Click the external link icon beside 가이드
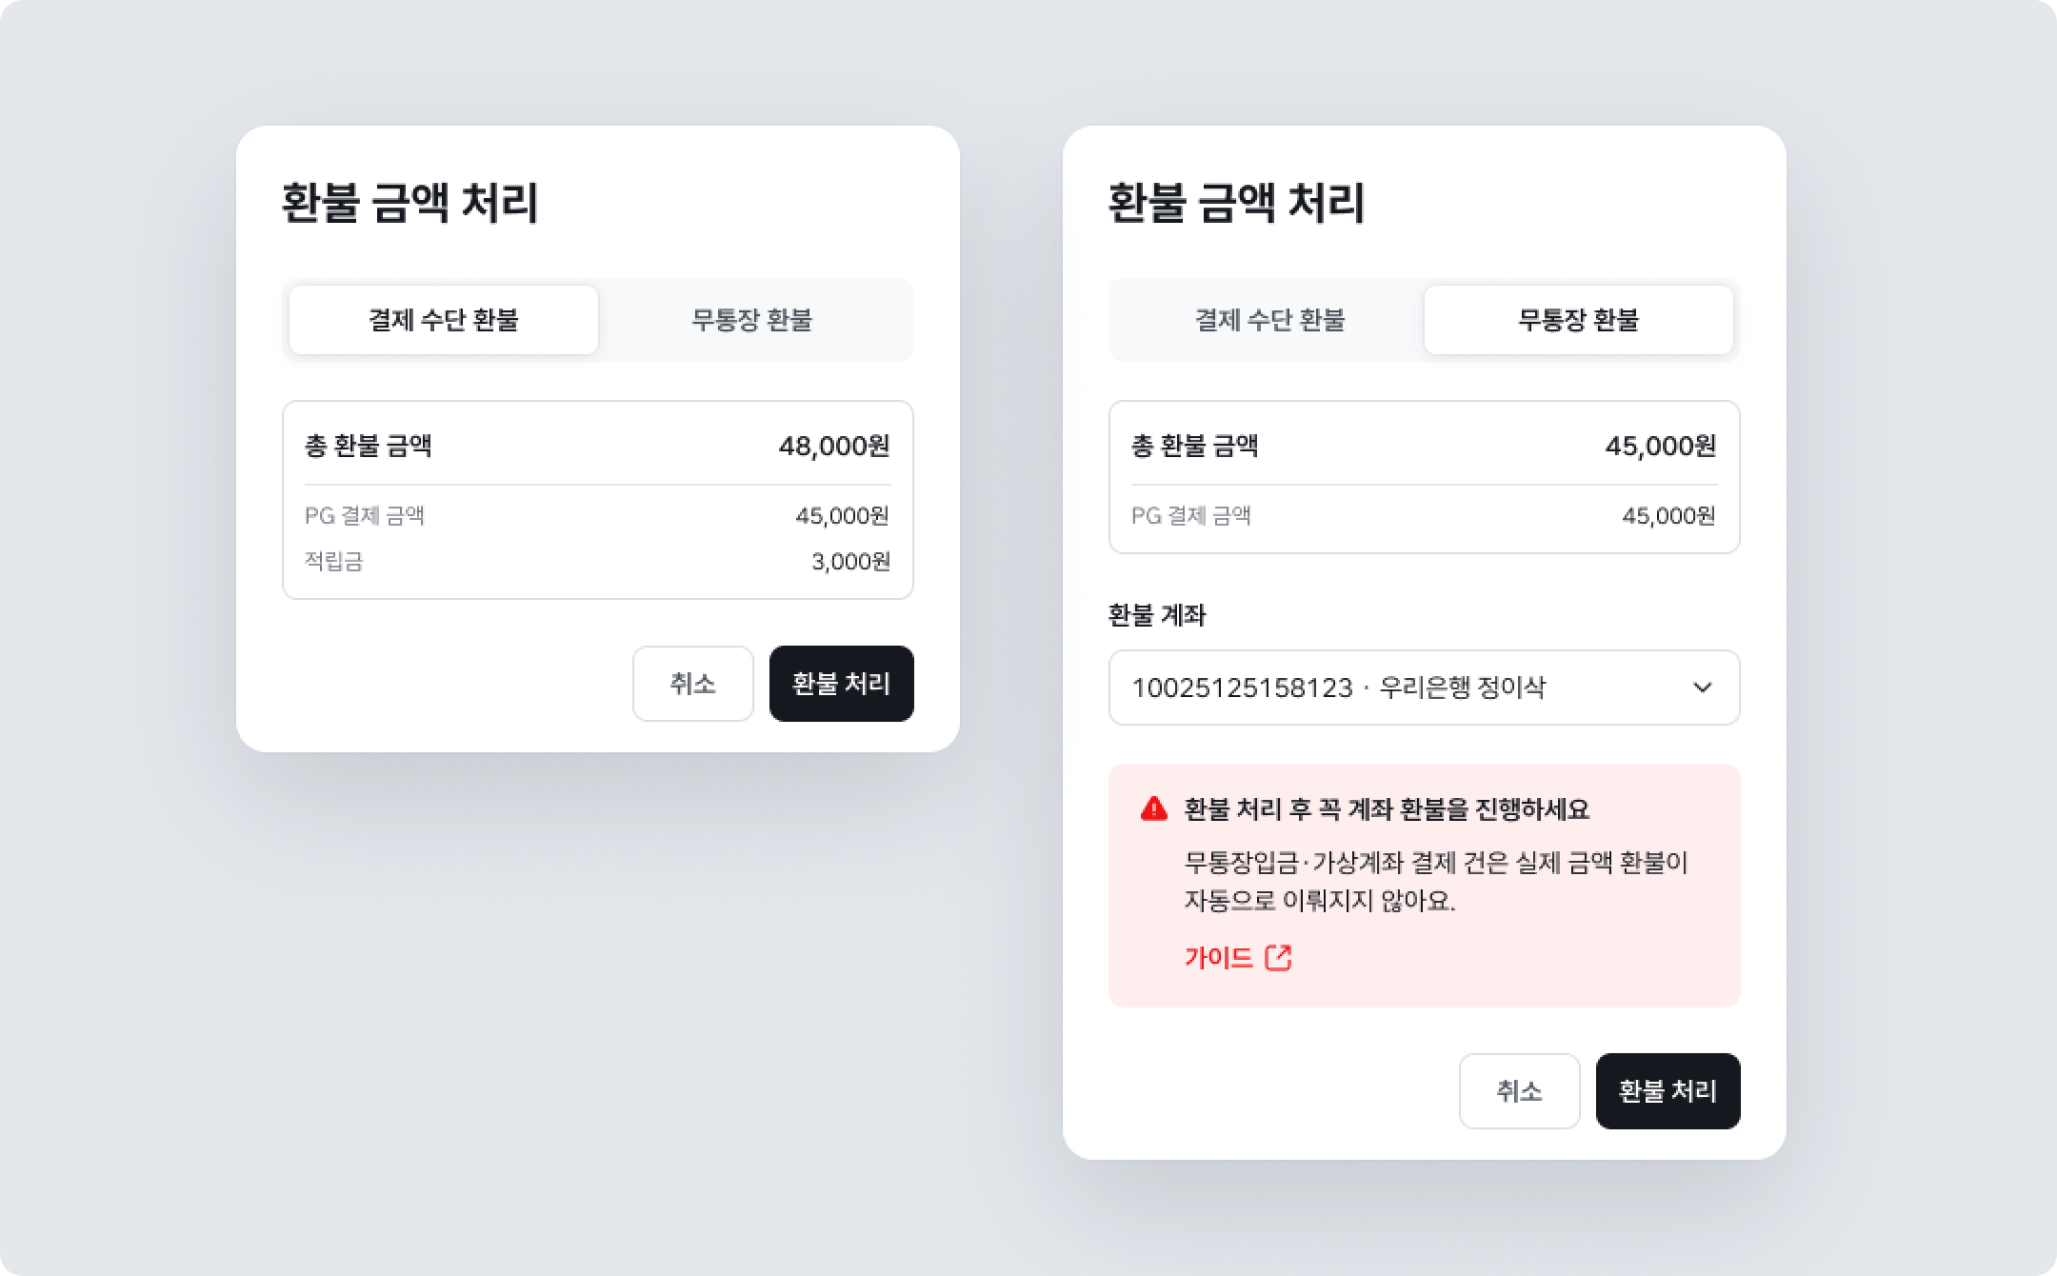Image resolution: width=2057 pixels, height=1276 pixels. click(1278, 957)
